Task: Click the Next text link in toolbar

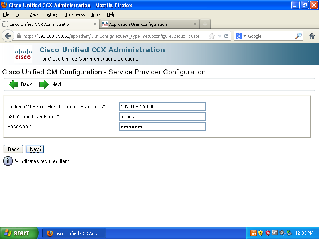Action: click(56, 84)
